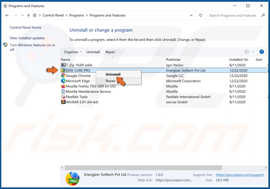Viewport: 270px width, 189px height.
Task: Open Turn Windows features on or off
Action: pos(32,47)
